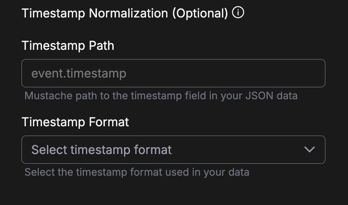Image resolution: width=348 pixels, height=205 pixels.
Task: Click the chevron arrow in Timestamp Format
Action: click(x=310, y=149)
